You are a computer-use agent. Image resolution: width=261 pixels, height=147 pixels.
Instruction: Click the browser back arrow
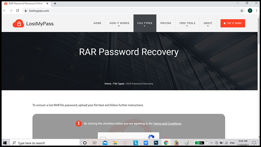coord(4,11)
